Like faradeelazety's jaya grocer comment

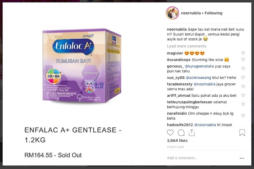coord(243,86)
